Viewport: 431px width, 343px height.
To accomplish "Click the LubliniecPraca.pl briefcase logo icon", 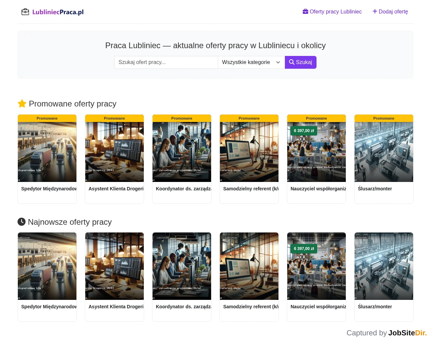I will (25, 12).
